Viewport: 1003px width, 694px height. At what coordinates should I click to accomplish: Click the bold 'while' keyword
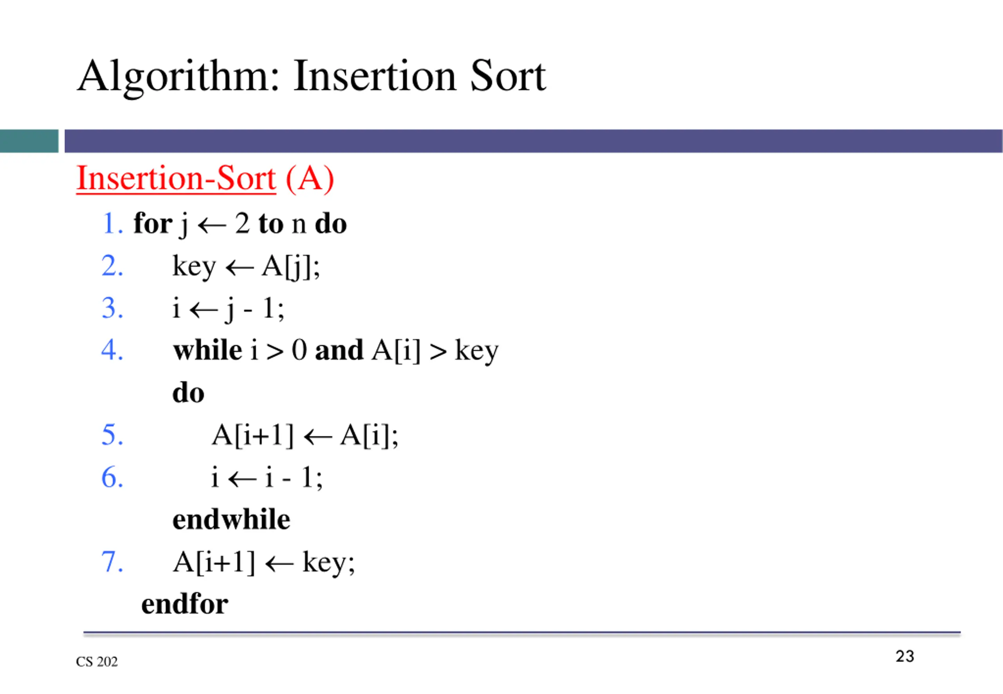pos(208,350)
